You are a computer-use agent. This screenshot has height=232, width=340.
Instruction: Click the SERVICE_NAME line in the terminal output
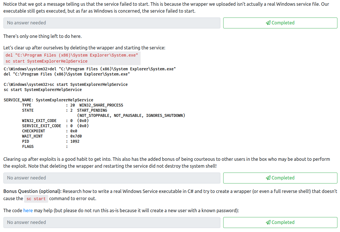point(48,100)
